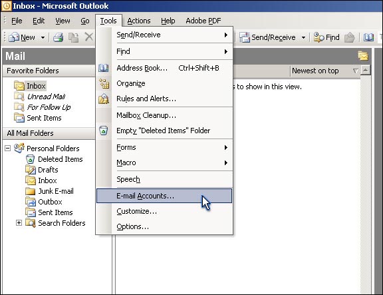Click the Favorite Inbox folder icon
The width and height of the screenshot is (383, 295).
point(19,86)
